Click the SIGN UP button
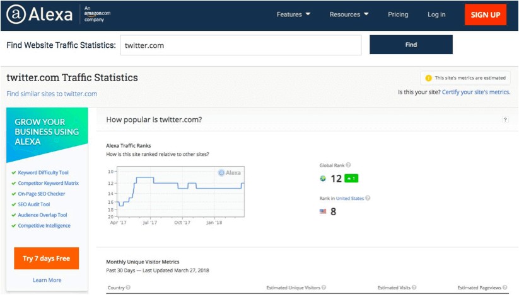The image size is (519, 295). (486, 14)
